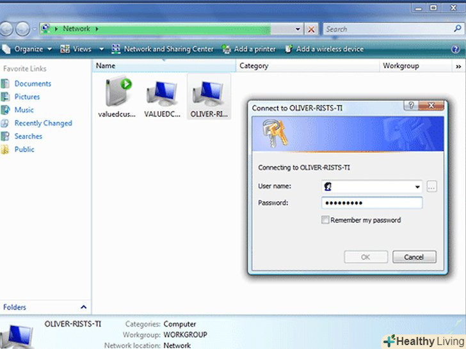Open Explorer help with the blue question icon
The width and height of the screenshot is (466, 349).
click(455, 49)
